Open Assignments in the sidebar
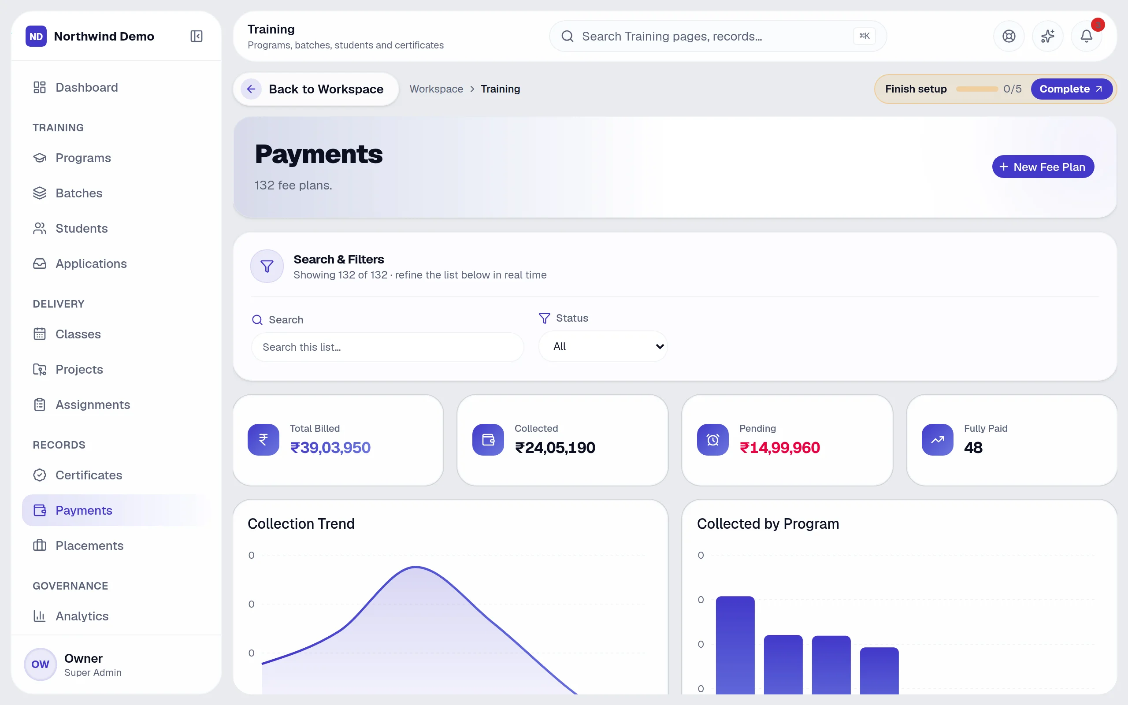 tap(116, 405)
